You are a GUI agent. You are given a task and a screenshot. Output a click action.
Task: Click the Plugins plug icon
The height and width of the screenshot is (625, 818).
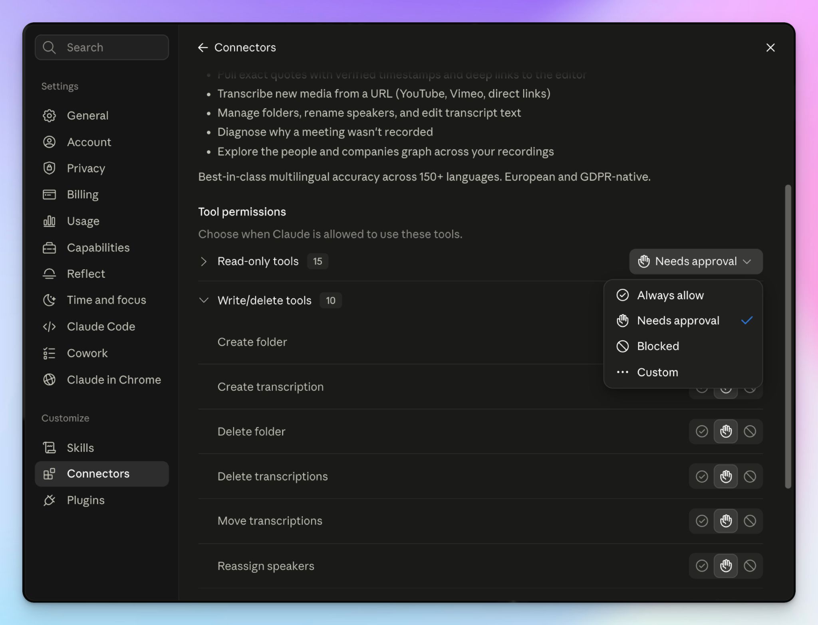(x=49, y=500)
